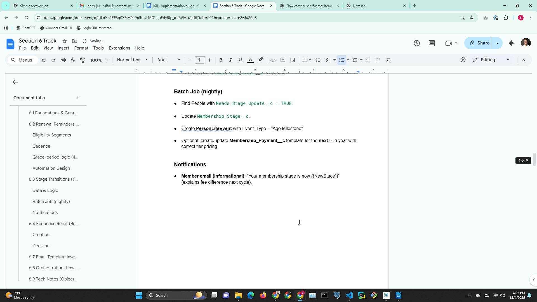Click the Print icon
The width and height of the screenshot is (537, 302).
tap(63, 60)
